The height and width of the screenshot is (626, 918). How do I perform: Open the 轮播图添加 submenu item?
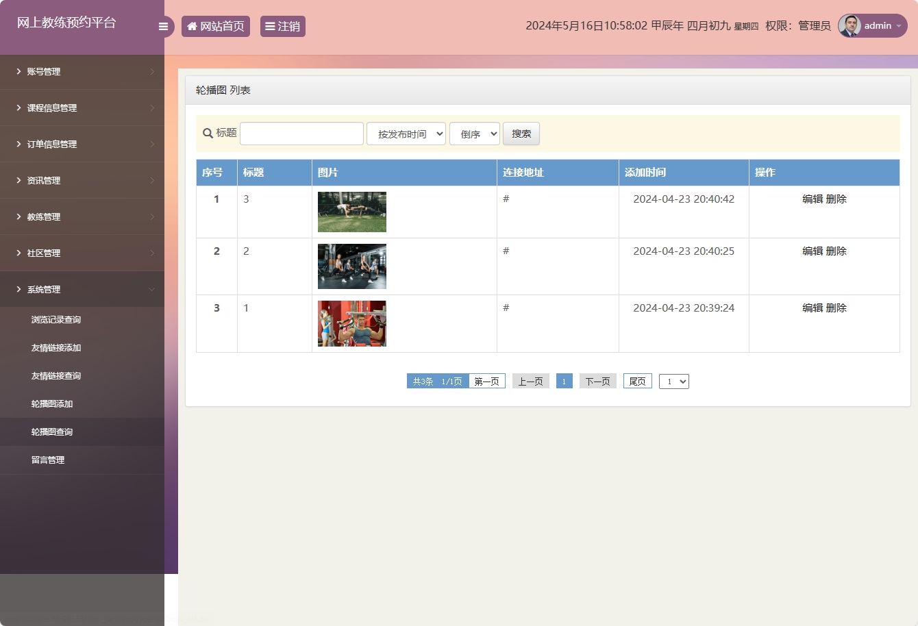52,404
